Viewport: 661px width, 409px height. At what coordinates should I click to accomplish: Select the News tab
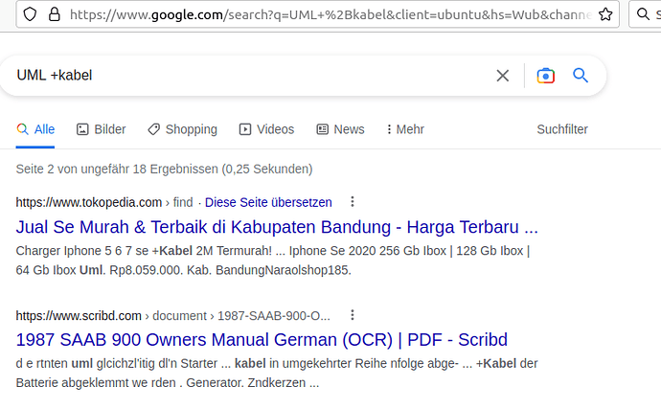click(341, 129)
